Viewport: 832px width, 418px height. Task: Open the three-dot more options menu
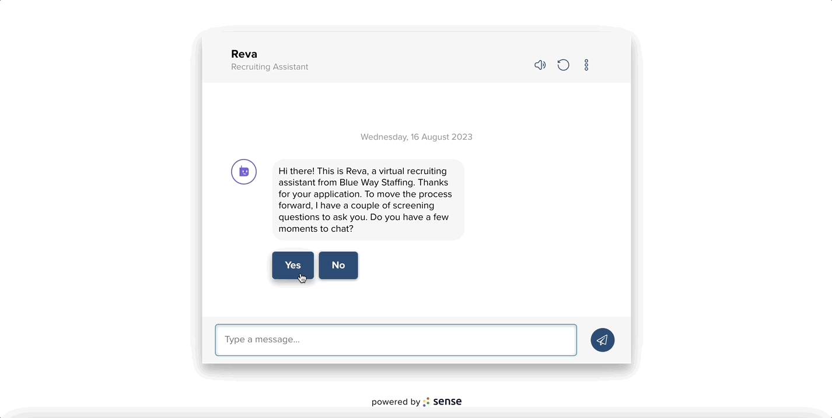586,65
